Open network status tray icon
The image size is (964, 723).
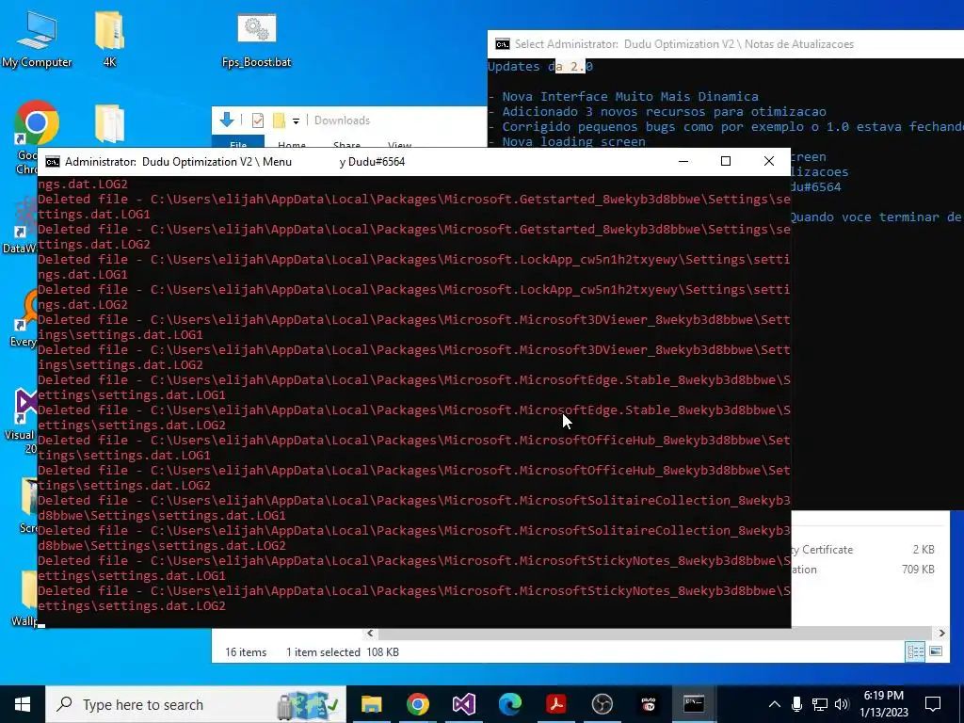[x=819, y=704]
